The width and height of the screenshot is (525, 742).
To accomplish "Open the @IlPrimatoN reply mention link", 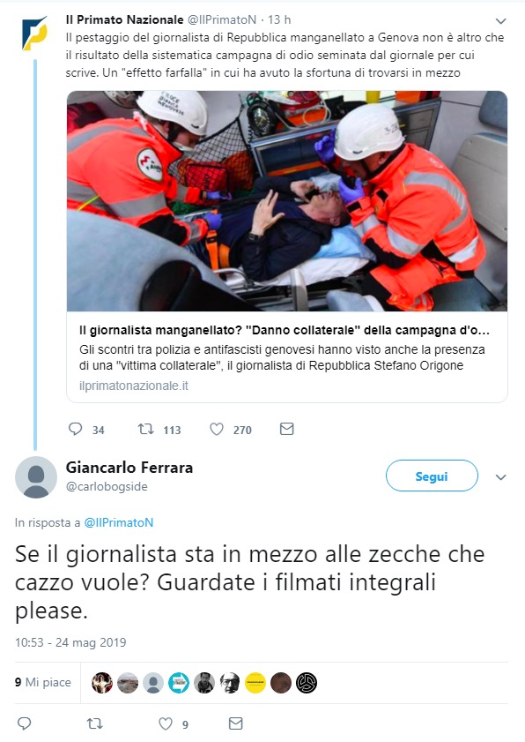I will pos(119,522).
